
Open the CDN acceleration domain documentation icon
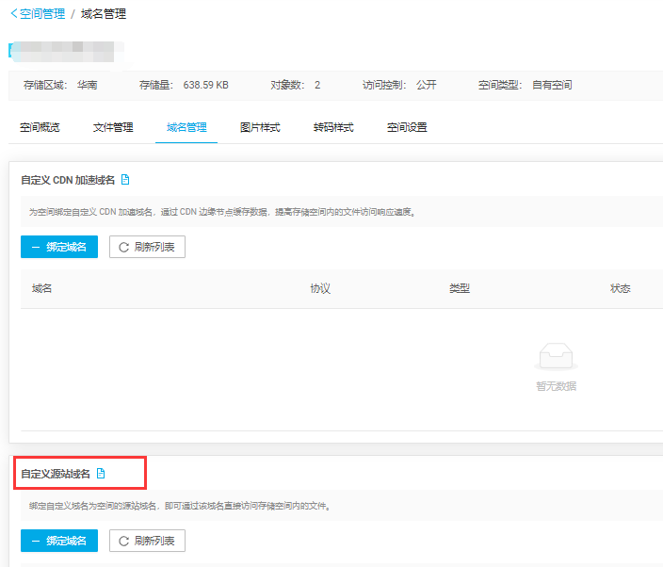pyautogui.click(x=125, y=180)
